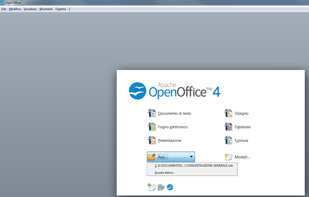The width and height of the screenshot is (309, 197).
Task: Start a new Disegno
Action: (241, 113)
